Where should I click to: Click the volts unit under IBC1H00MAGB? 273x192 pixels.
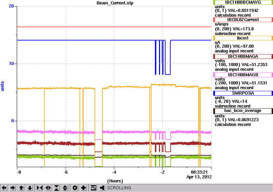pos(220,79)
